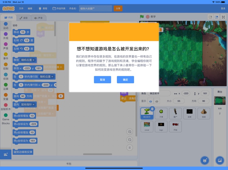Select the 结束 sprite thumbnail
228x170 pixels.
[x=189, y=113]
